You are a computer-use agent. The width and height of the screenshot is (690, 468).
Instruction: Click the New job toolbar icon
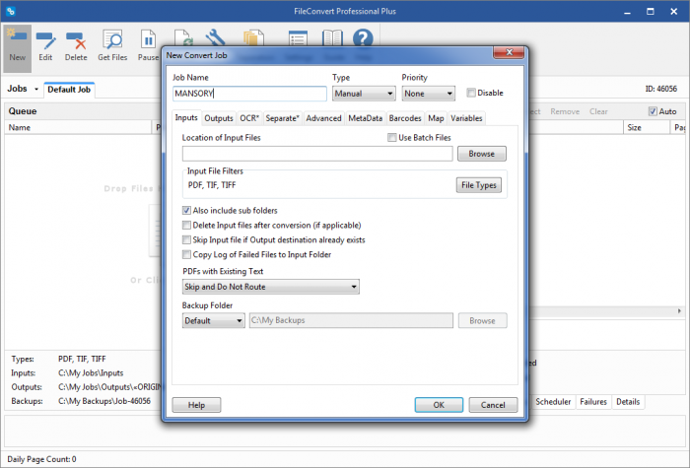tap(17, 46)
